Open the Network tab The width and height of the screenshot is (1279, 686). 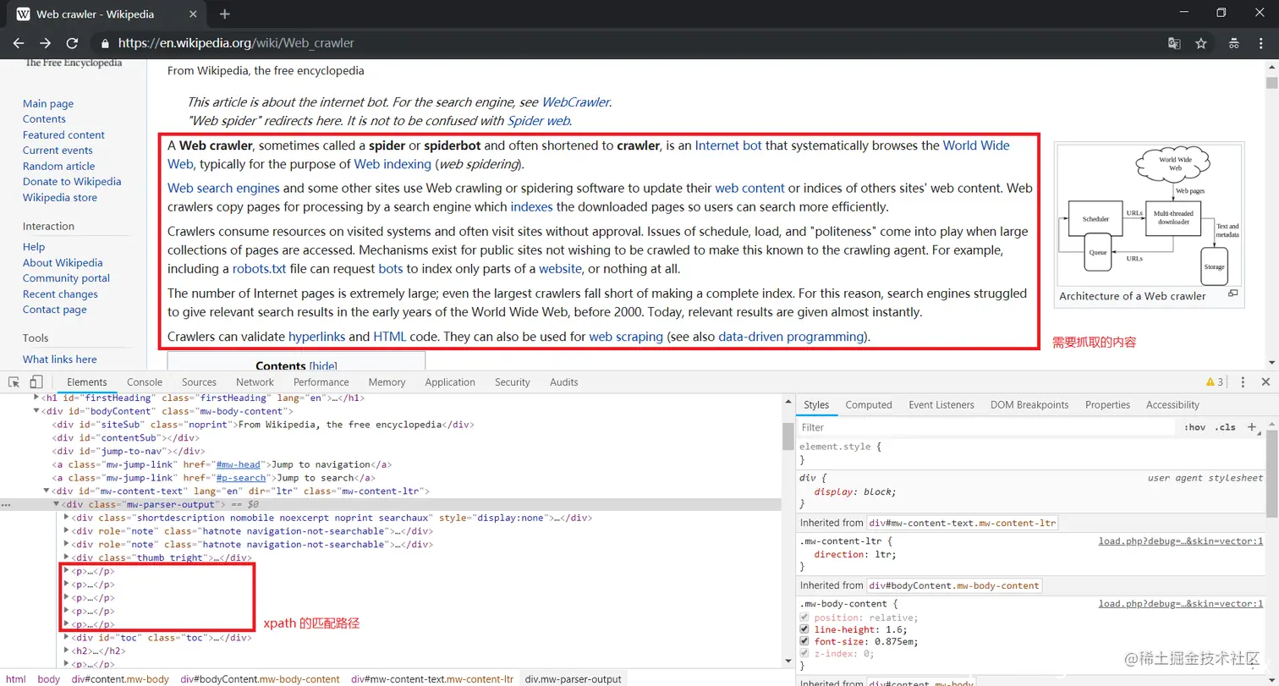pos(255,382)
